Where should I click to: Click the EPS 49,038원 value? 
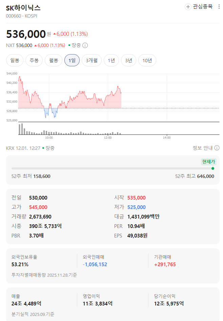137,235
